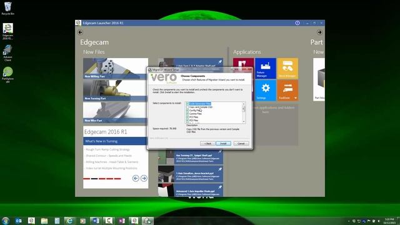Toggle the Code Generator Files checkbox

click(187, 104)
